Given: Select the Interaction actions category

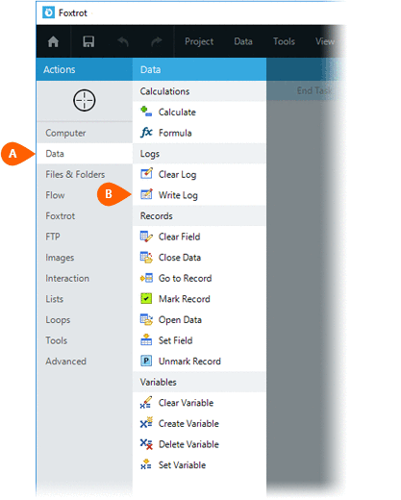Looking at the screenshot, I should [x=85, y=278].
